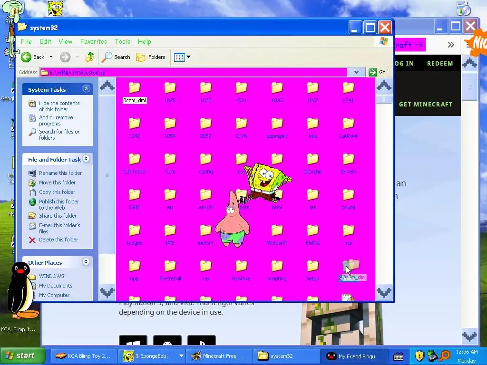This screenshot has width=487, height=365.
Task: Select the Setup folder
Action: [x=313, y=270]
